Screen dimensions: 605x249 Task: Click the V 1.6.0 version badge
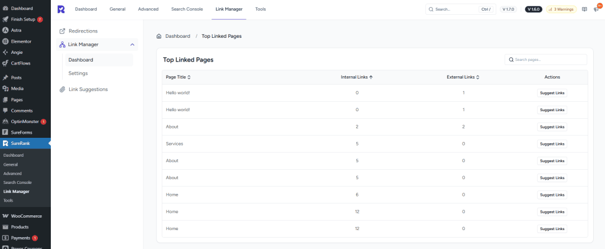tap(534, 9)
